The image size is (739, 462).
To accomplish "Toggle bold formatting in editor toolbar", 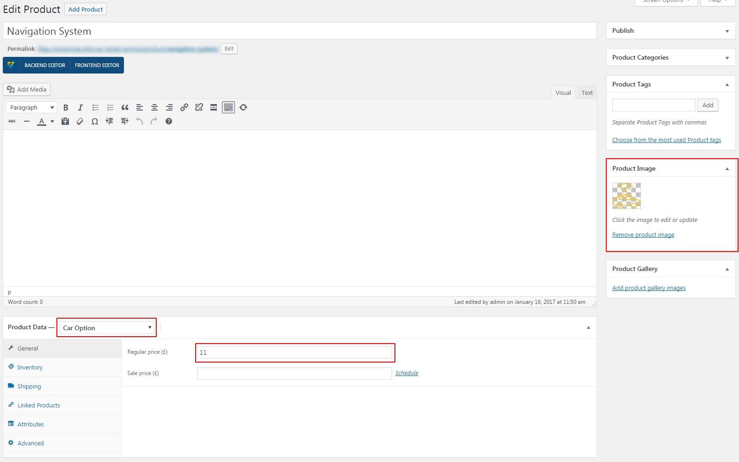I will pos(66,107).
